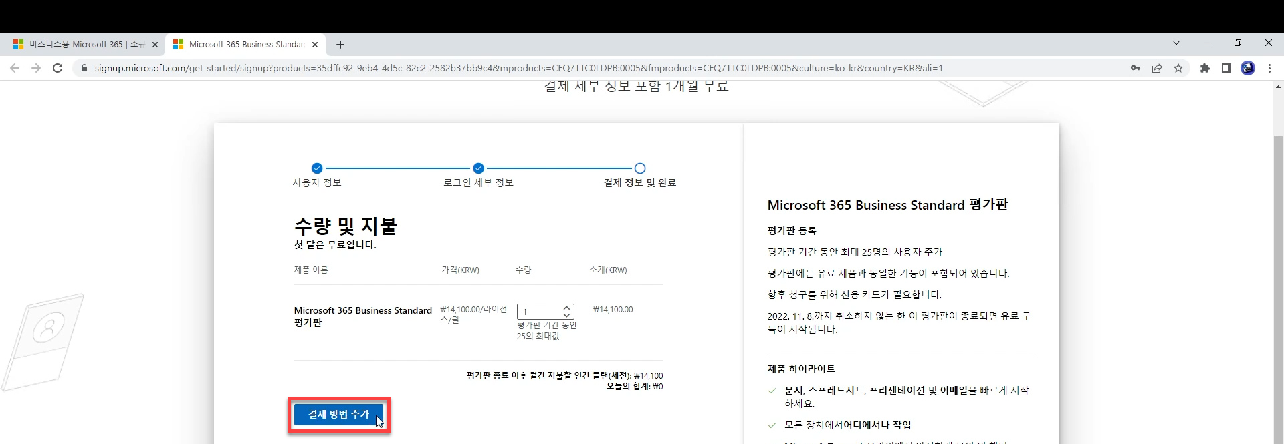Click checkmark beside 문서, 스프레드시트 line
Screen dimensions: 1284x444
[x=772, y=391]
